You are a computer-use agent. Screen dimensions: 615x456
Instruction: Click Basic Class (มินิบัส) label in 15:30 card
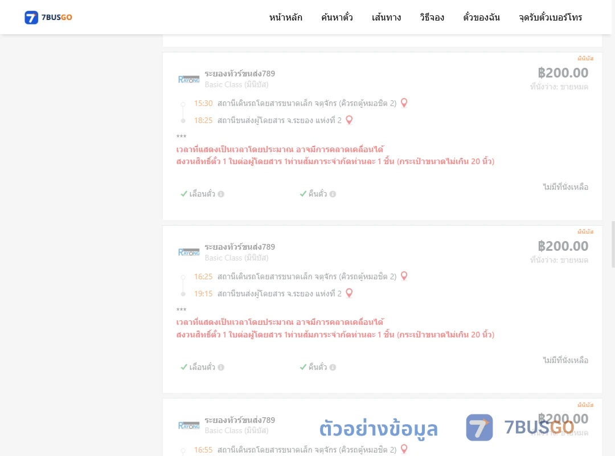[236, 84]
